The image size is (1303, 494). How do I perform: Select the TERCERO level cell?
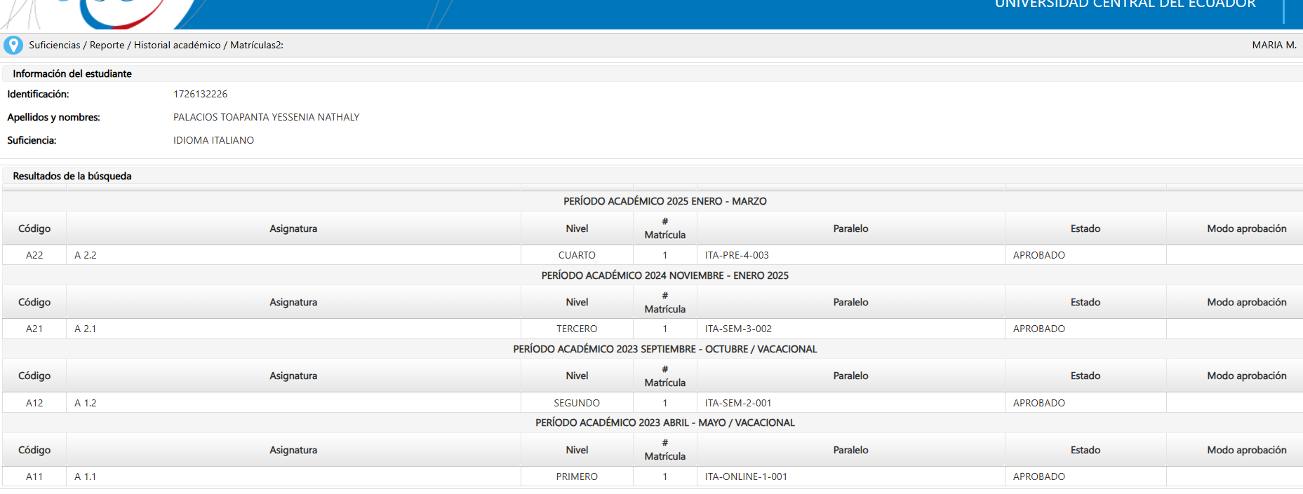pyautogui.click(x=577, y=329)
